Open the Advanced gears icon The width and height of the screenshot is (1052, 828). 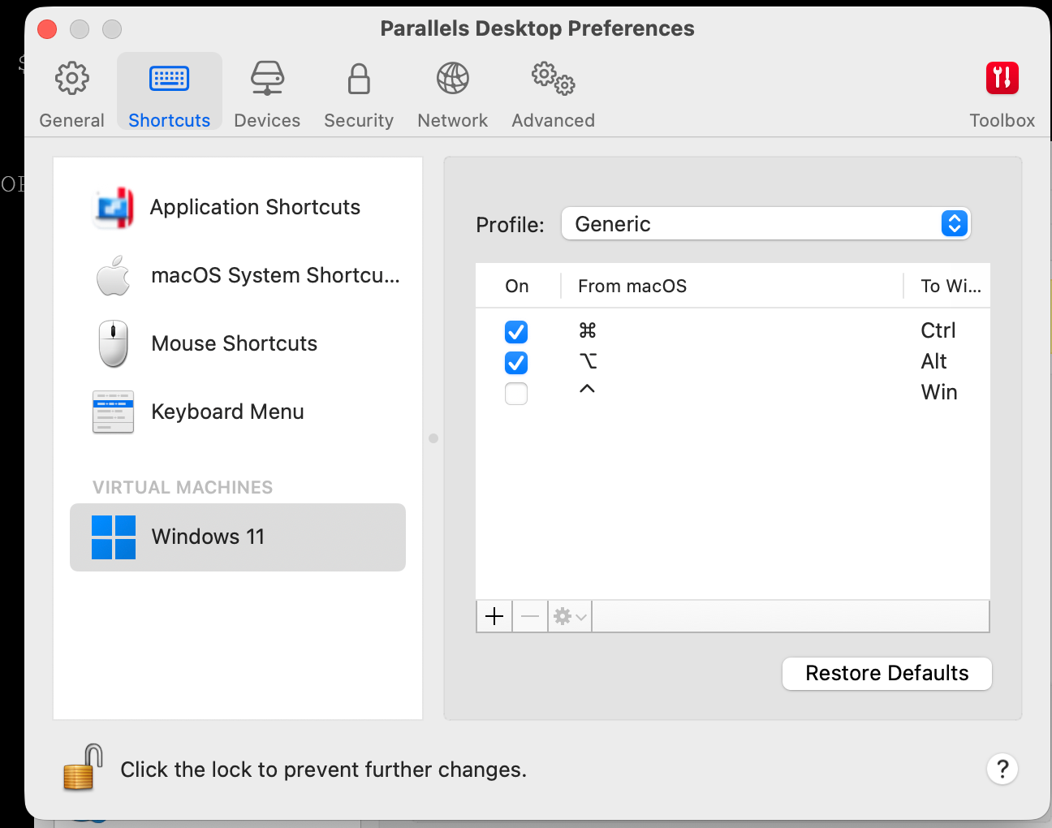tap(554, 79)
